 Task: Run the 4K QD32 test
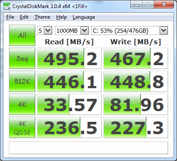pos(22,127)
